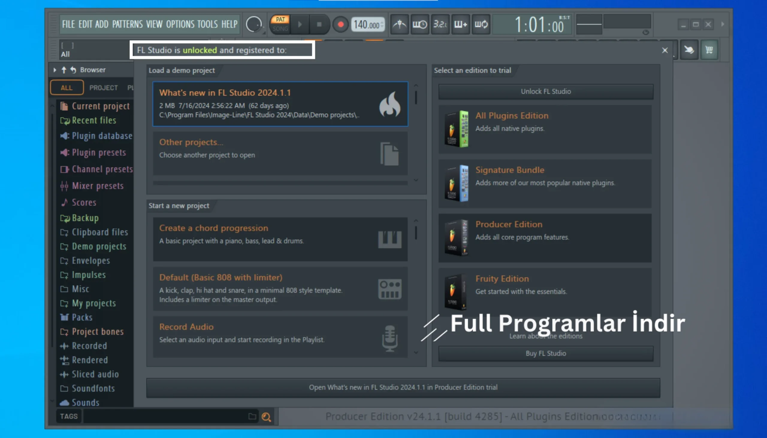Select Create a chord progression template
The width and height of the screenshot is (767, 438).
pos(280,239)
